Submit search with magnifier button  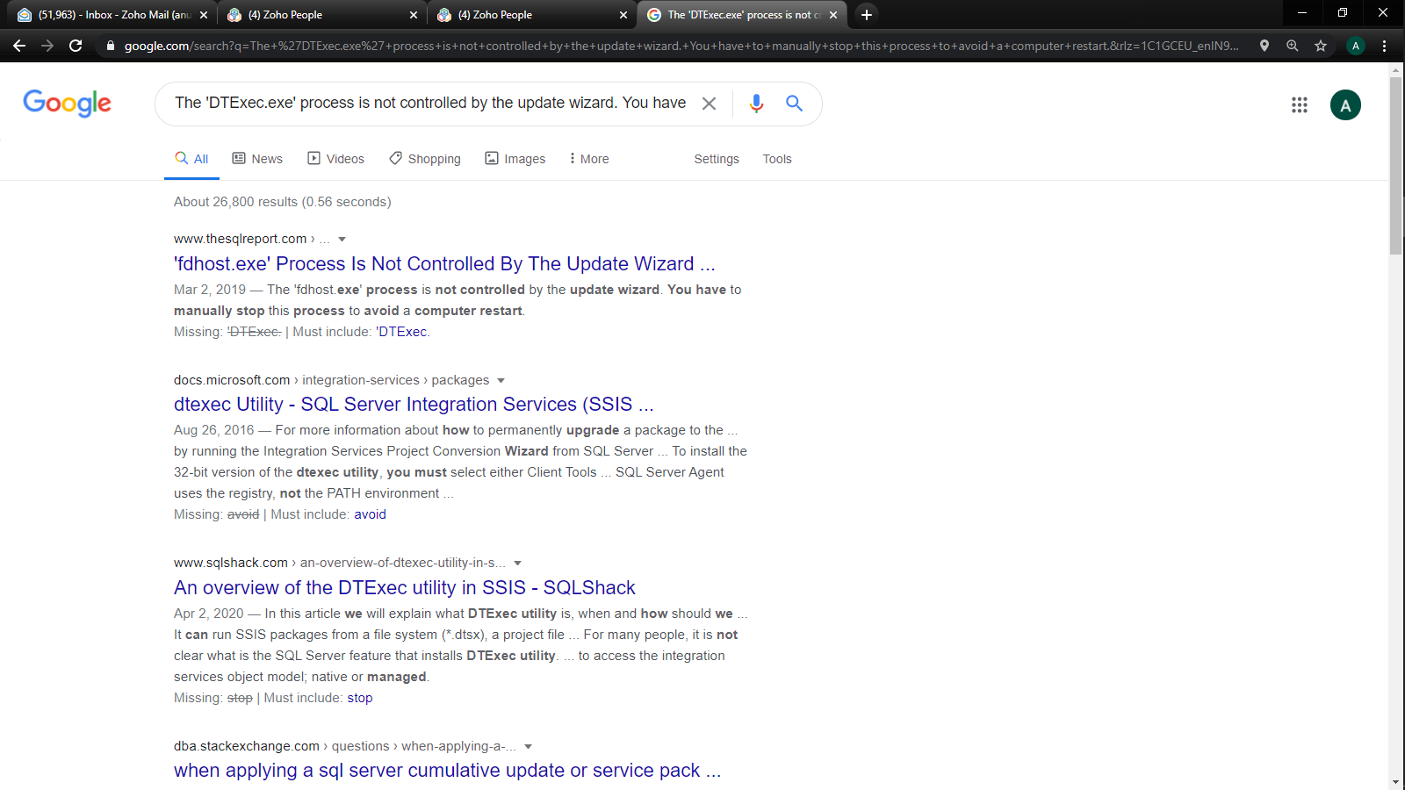click(794, 104)
